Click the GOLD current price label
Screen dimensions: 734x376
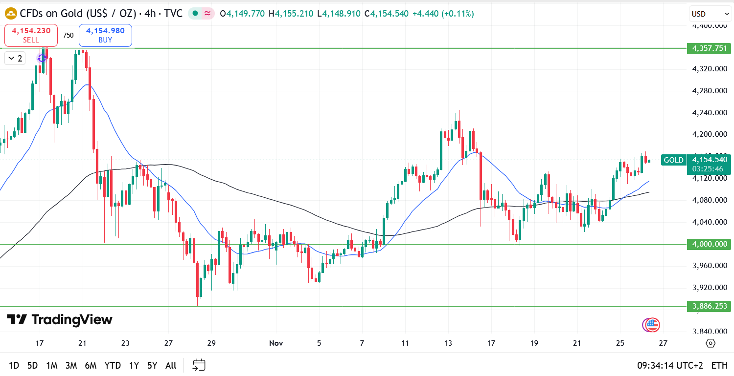(673, 160)
